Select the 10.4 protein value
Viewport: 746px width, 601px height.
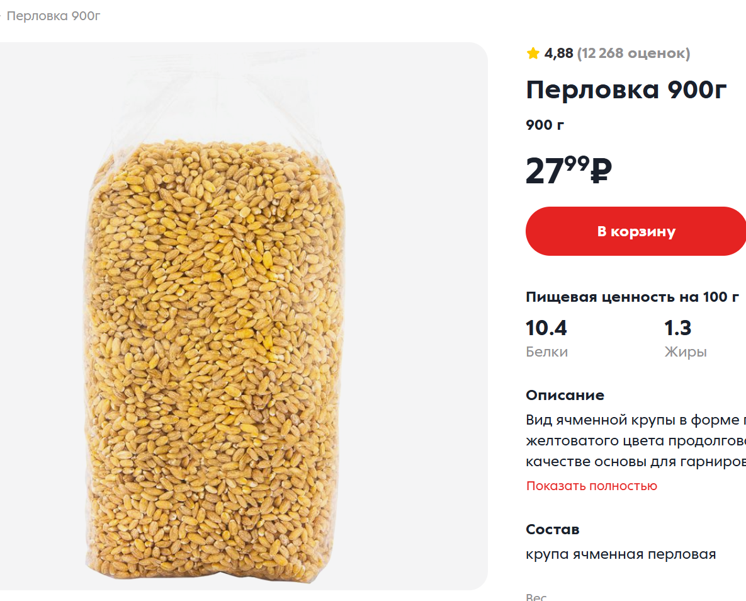pos(546,328)
